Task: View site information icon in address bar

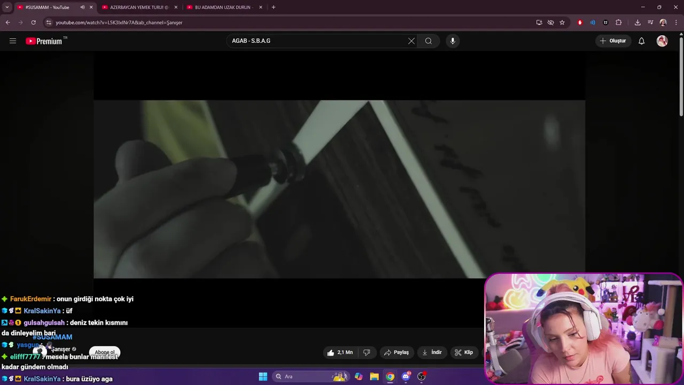Action: pyautogui.click(x=49, y=22)
